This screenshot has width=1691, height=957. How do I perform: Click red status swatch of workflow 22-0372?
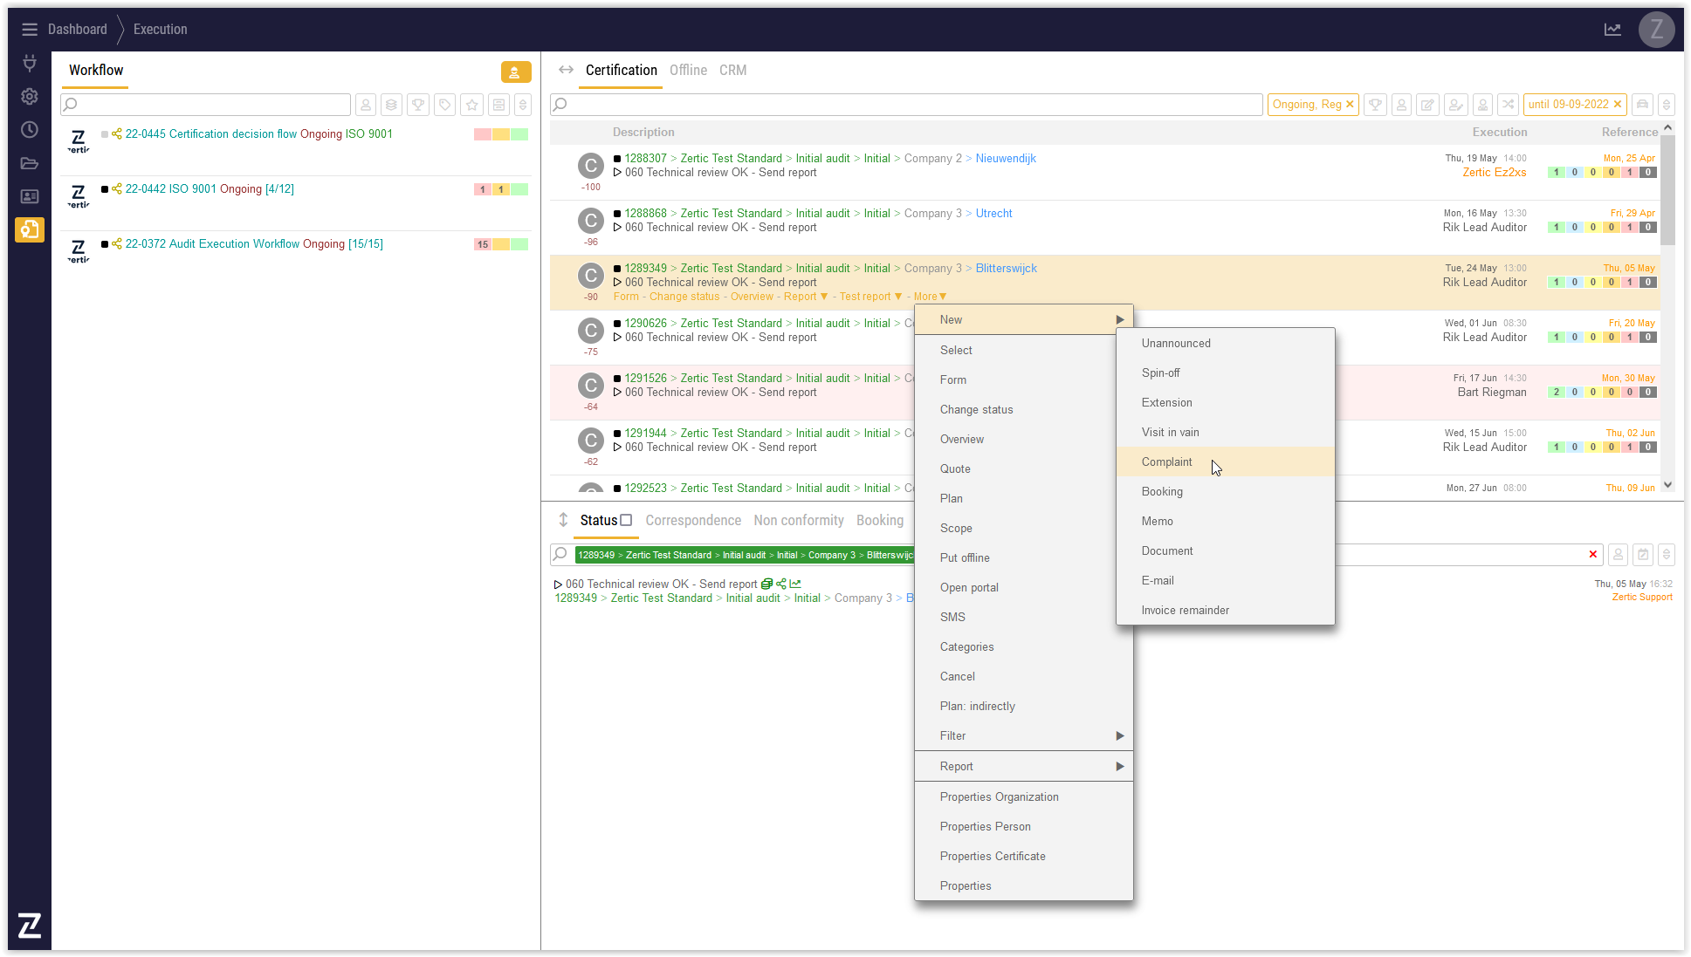[x=483, y=244]
